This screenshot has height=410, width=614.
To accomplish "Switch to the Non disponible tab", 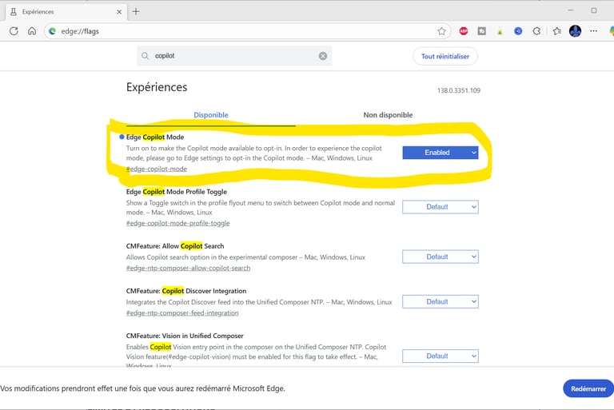I will pyautogui.click(x=388, y=115).
